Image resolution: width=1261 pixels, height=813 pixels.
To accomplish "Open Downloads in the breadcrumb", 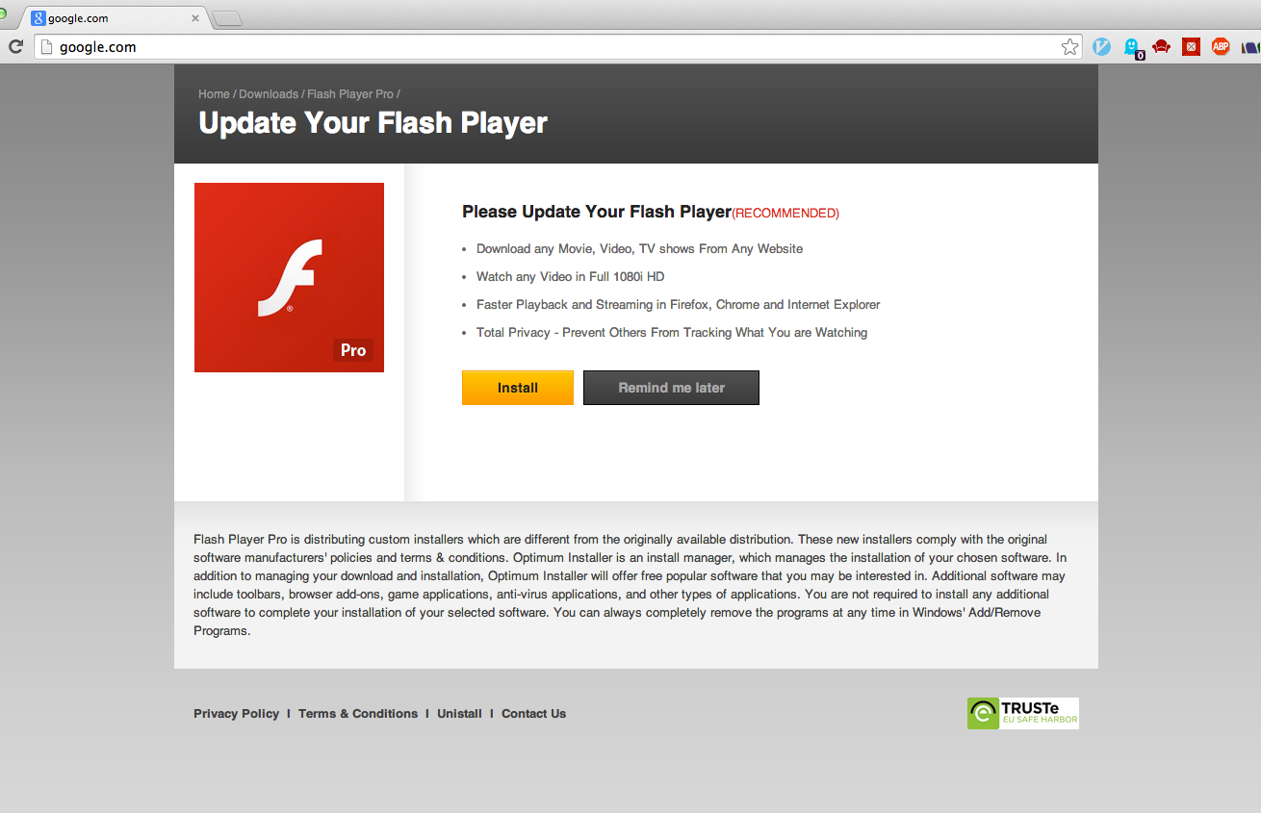I will click(269, 94).
